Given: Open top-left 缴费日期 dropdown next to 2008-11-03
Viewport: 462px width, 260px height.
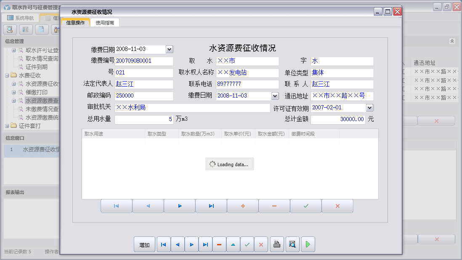Looking at the screenshot, I should (169, 50).
